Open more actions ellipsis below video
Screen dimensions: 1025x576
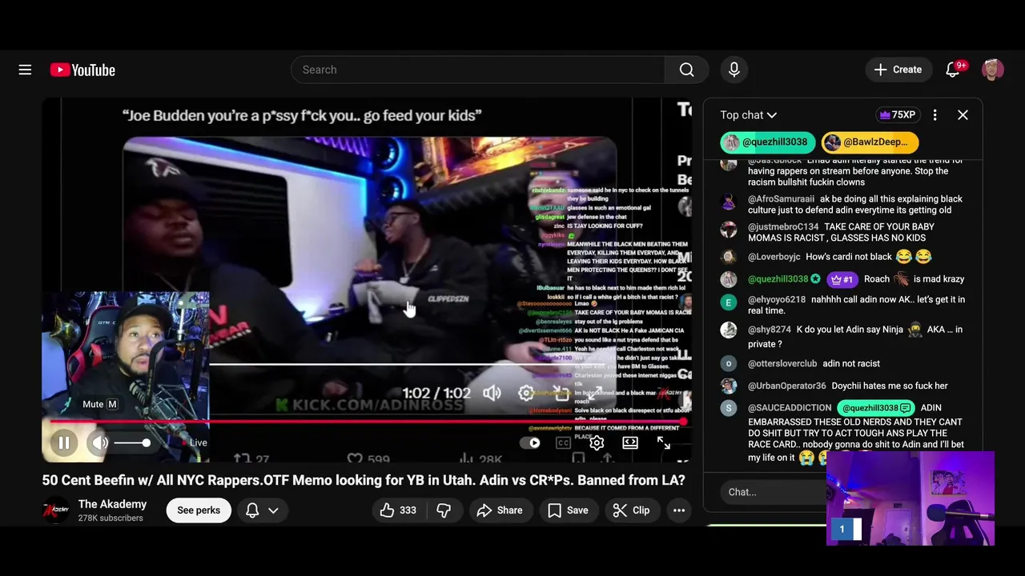[x=679, y=510]
